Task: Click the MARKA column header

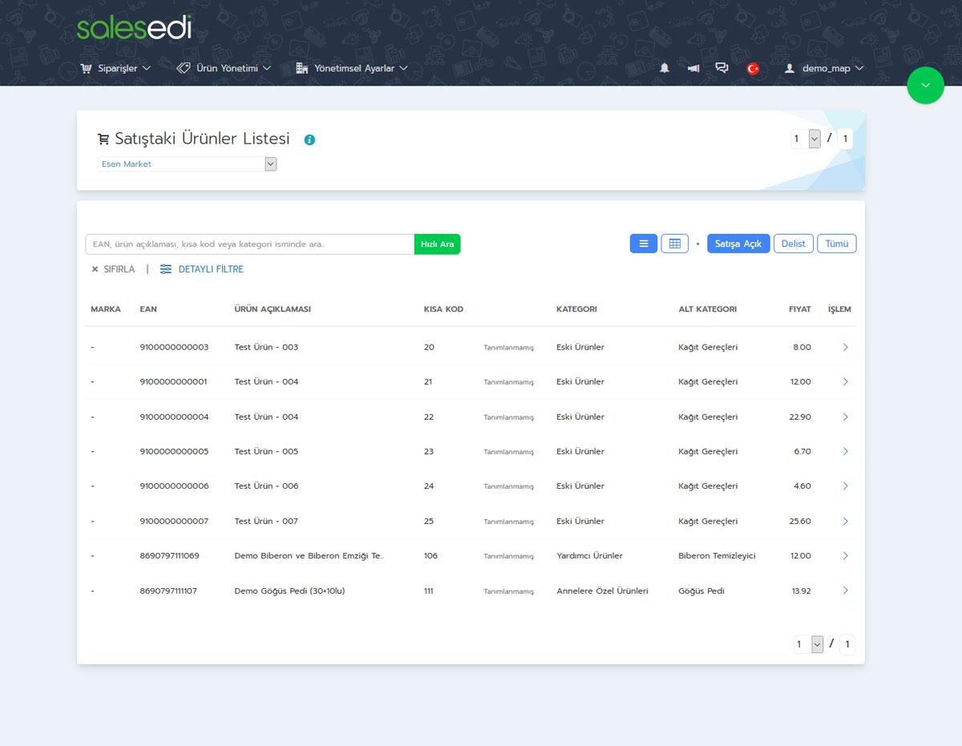Action: pos(106,309)
